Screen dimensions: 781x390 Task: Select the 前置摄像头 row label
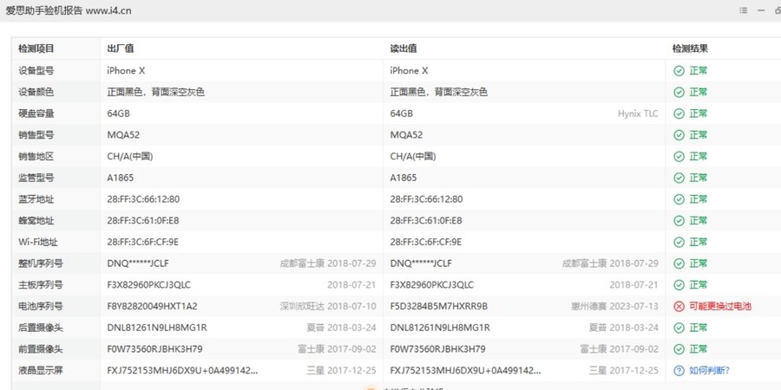41,348
